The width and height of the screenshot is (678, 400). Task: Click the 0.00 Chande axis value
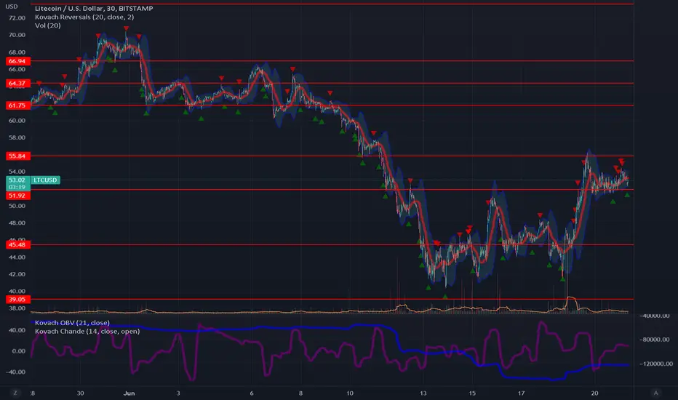point(19,351)
